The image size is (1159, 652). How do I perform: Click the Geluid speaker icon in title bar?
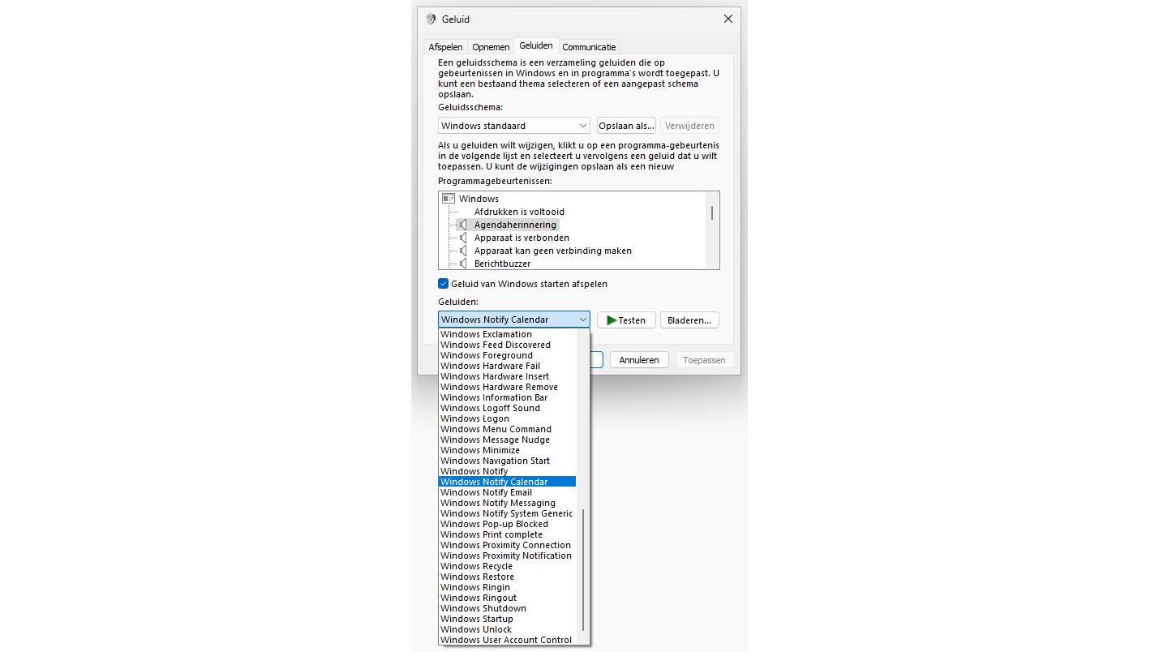pos(431,19)
